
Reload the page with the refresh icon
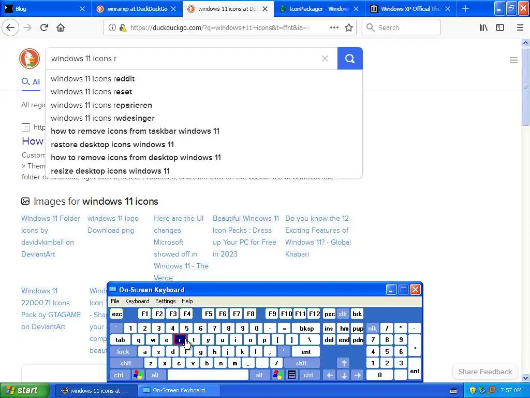point(45,27)
